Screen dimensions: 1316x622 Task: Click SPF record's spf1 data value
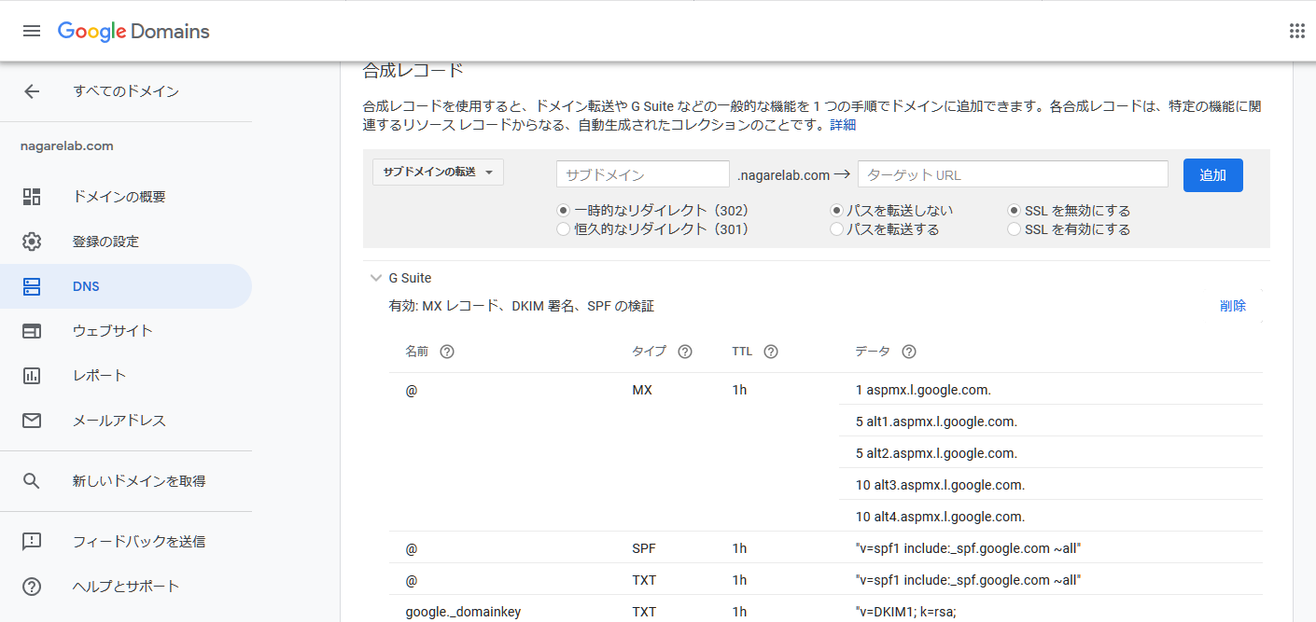click(968, 548)
